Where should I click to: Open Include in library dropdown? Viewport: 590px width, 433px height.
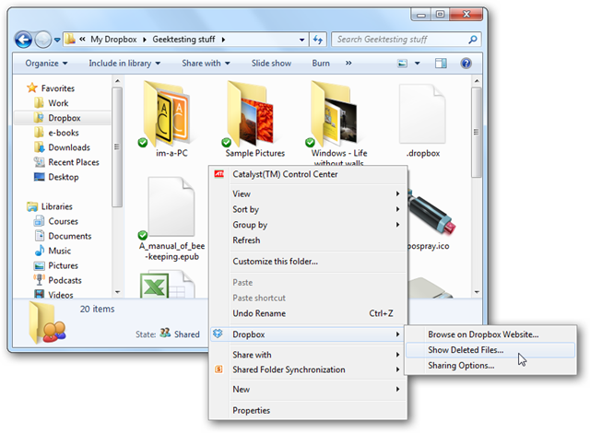[124, 64]
